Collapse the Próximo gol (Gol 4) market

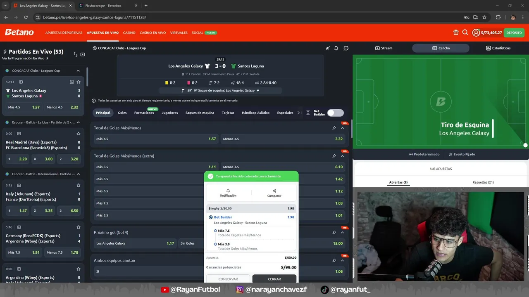click(342, 232)
